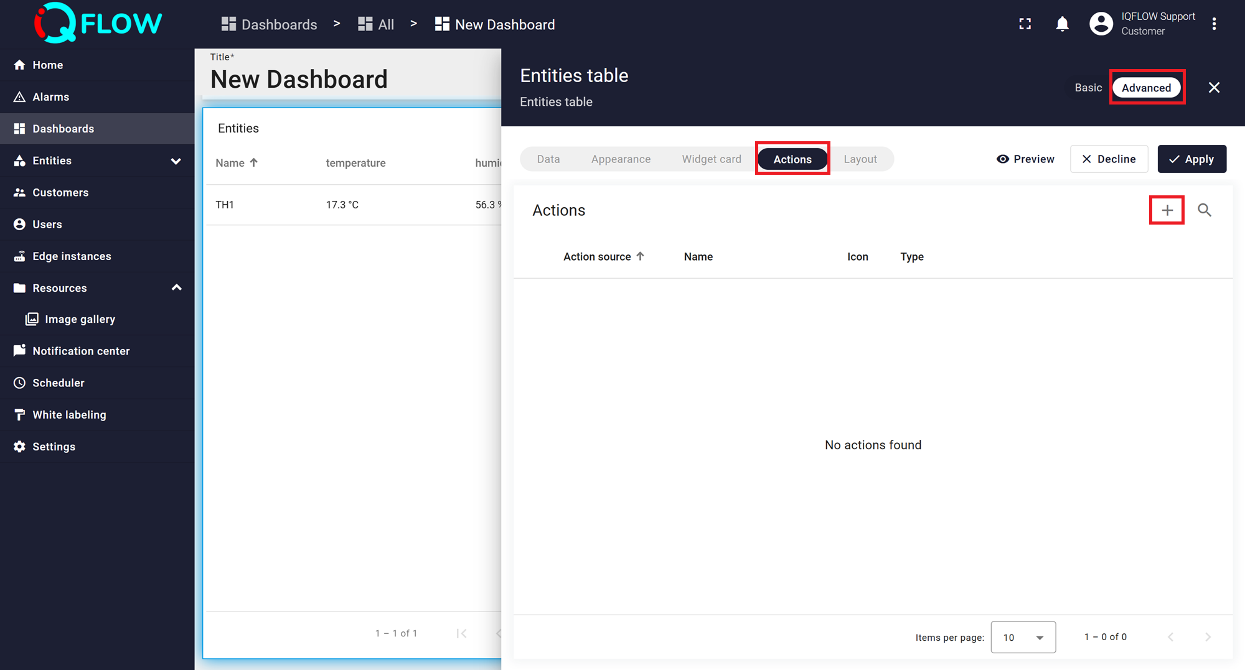Click the search actions magnifier icon
The height and width of the screenshot is (670, 1245).
click(1204, 210)
